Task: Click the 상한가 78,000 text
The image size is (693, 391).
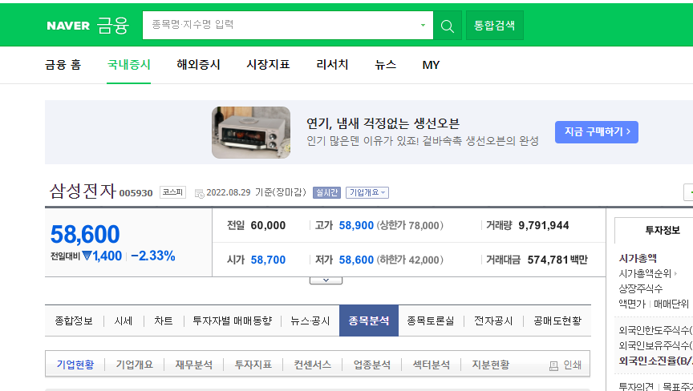Action: (410, 225)
